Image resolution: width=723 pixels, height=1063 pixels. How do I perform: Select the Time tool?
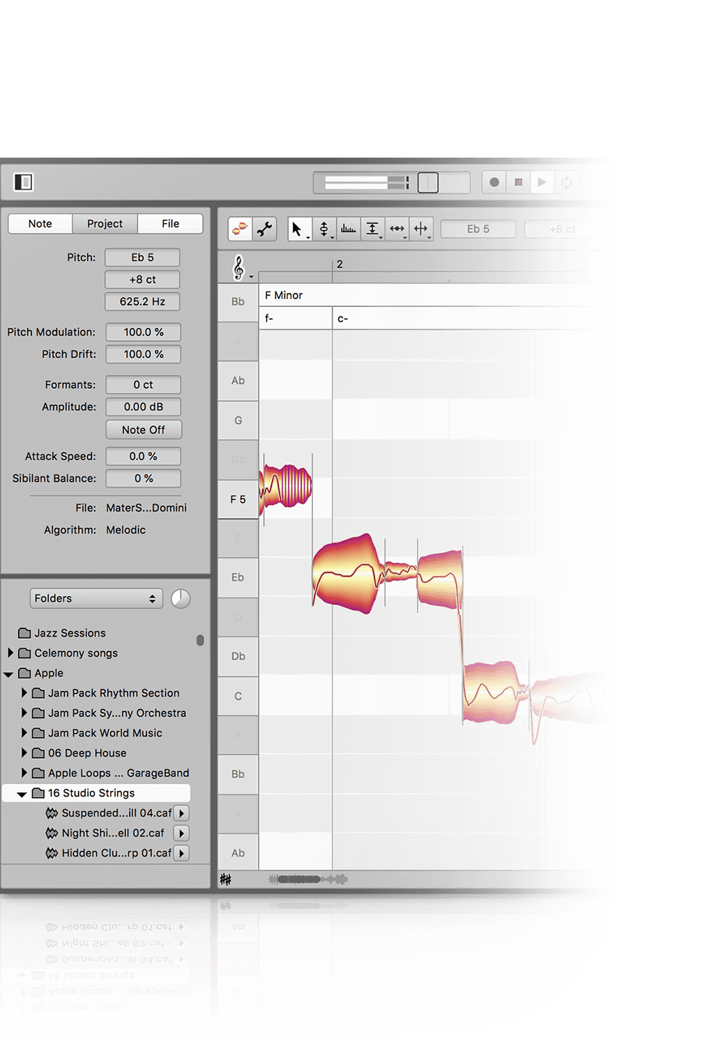(397, 229)
